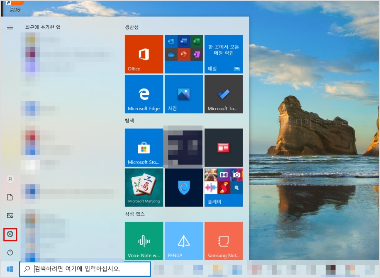
Task: Open Settings via the gear icon
Action: pos(10,234)
